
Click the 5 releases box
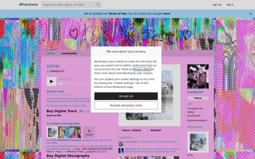(89, 132)
